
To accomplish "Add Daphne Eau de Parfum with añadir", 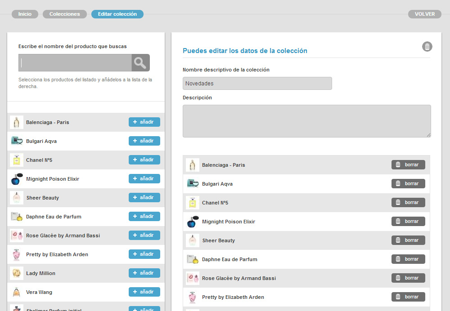I will (x=144, y=217).
